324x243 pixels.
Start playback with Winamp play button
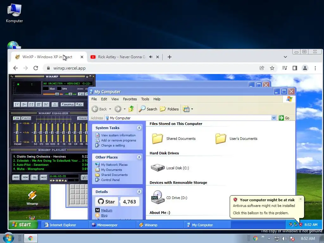tap(24, 104)
